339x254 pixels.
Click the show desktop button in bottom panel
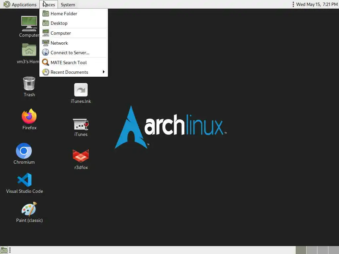[4, 250]
